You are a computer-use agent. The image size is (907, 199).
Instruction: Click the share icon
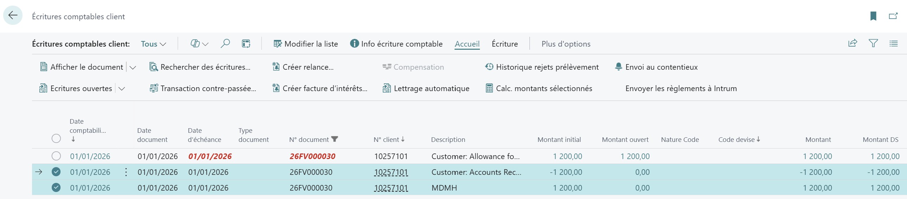[x=853, y=43]
